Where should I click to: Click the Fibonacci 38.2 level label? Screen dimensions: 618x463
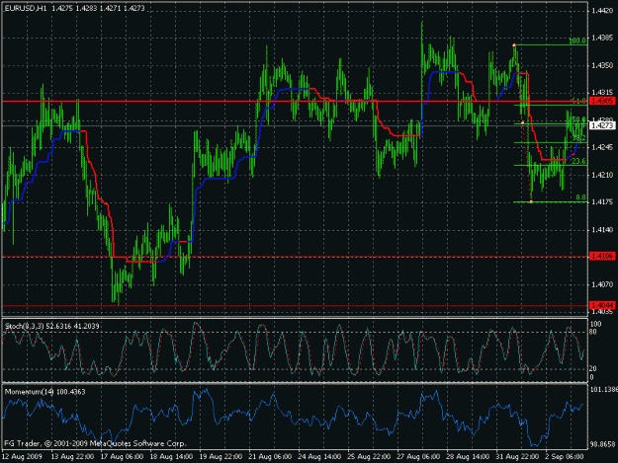(578, 138)
